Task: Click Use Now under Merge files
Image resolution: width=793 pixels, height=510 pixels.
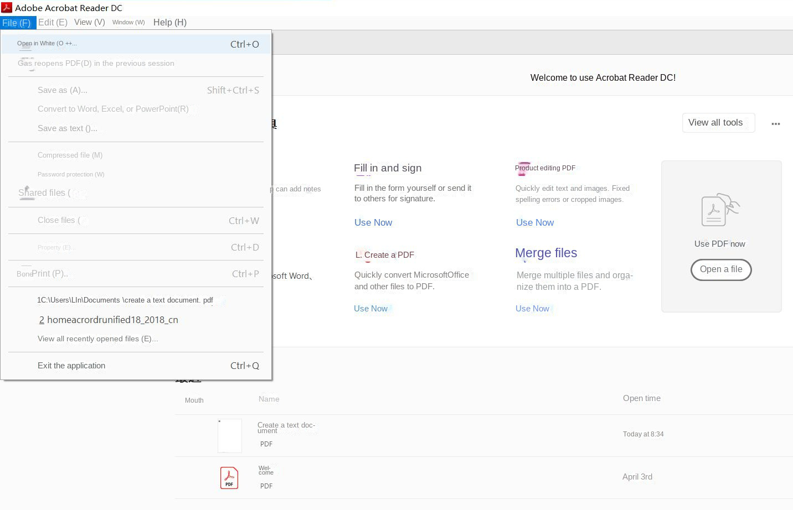Action: tap(532, 309)
